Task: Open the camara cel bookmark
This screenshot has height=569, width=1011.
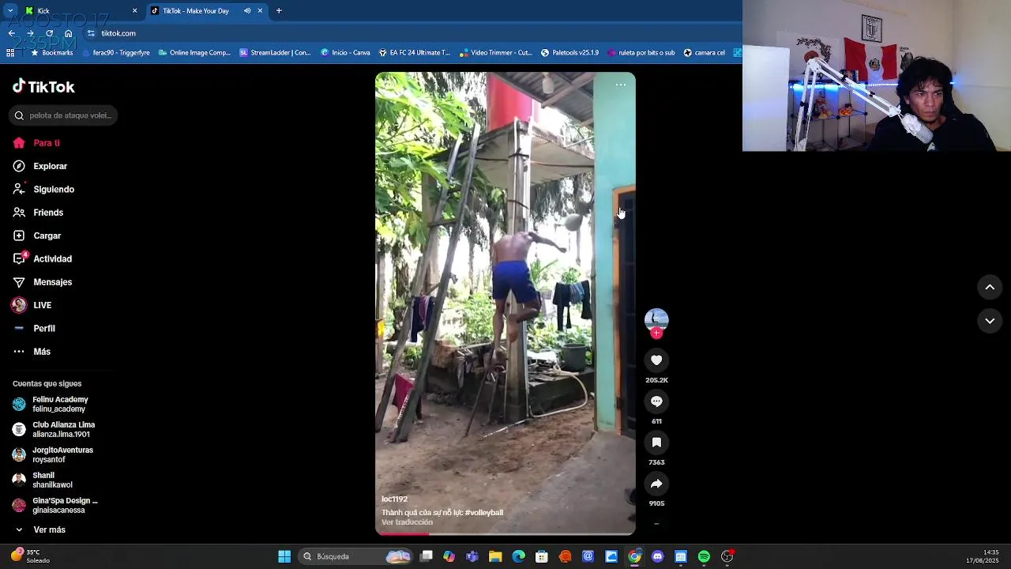Action: coord(705,53)
